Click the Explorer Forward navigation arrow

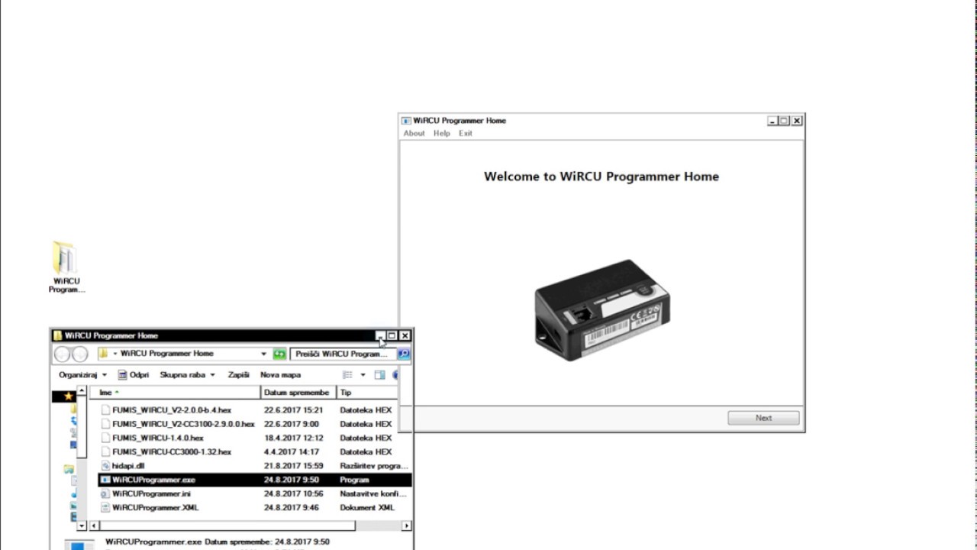point(79,354)
